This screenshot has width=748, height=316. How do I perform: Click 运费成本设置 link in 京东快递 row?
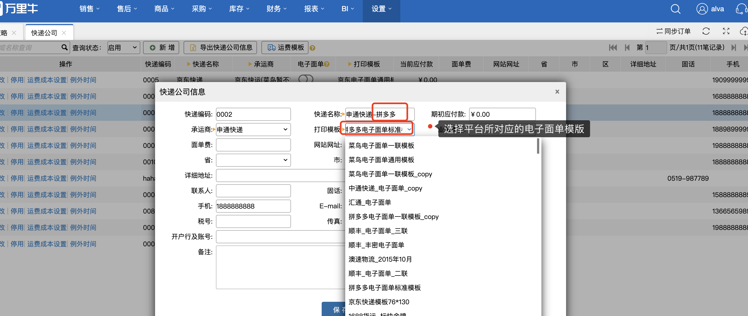coord(47,80)
